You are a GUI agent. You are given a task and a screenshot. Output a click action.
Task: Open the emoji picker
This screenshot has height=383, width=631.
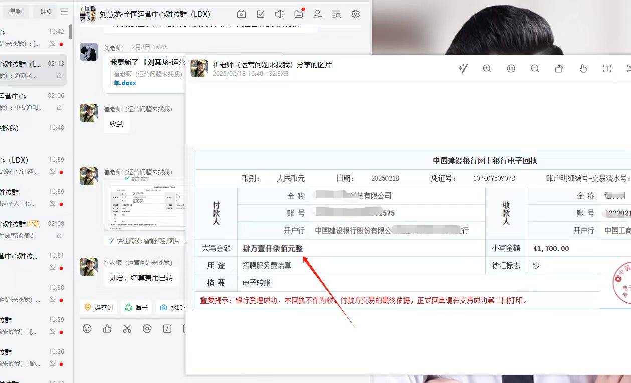[87, 329]
